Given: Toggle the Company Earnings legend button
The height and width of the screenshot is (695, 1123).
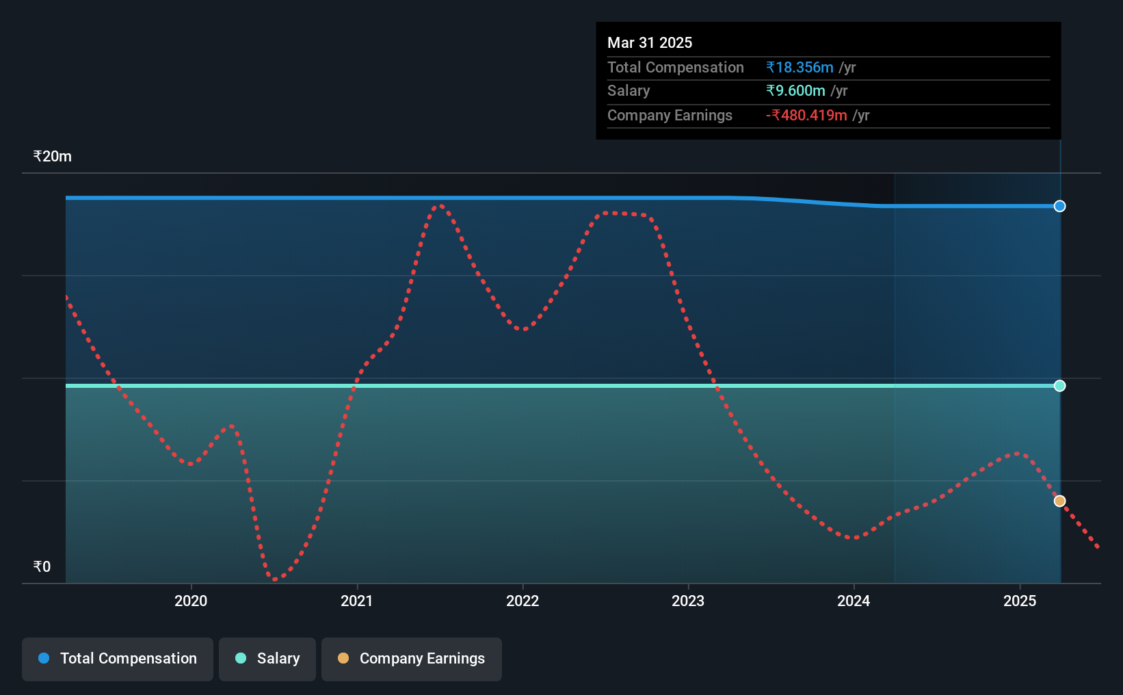Looking at the screenshot, I should click(412, 659).
